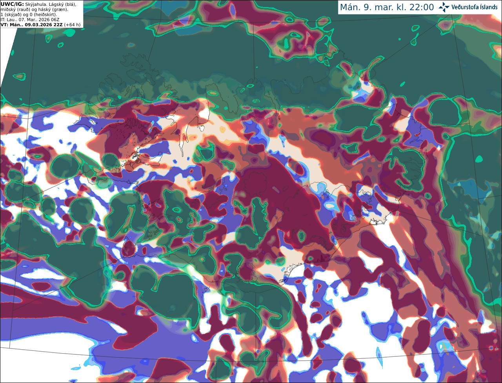Click the '1 (skýjað) og 0 (heiðskírt).' line
Screen dimensions: 502x383
29,14
